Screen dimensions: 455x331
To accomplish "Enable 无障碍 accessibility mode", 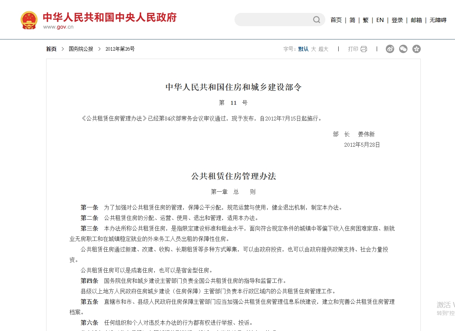I will [438, 20].
